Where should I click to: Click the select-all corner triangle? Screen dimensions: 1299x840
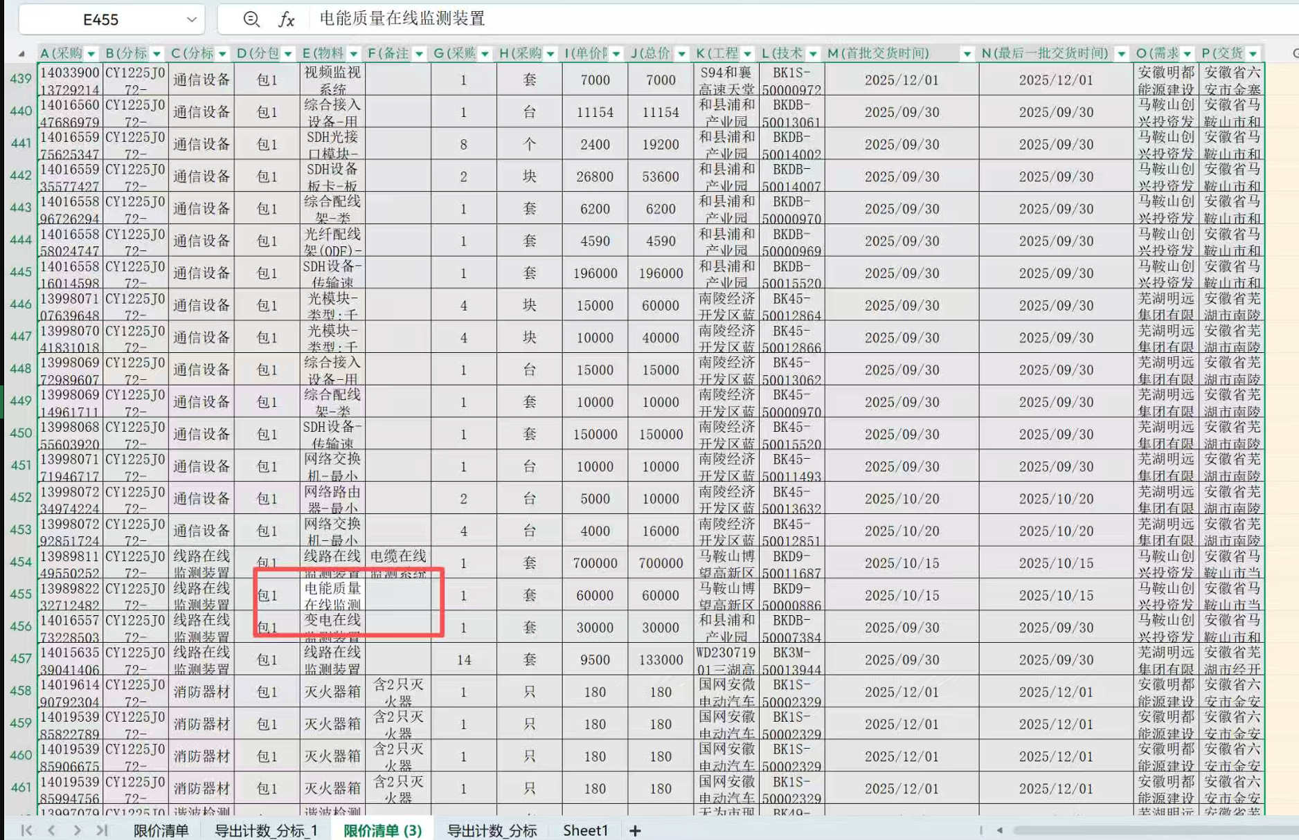click(21, 53)
